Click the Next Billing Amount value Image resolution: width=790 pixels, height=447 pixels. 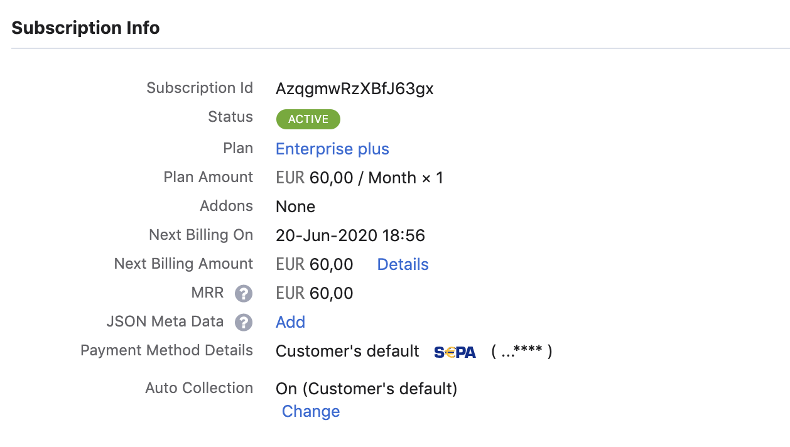pyautogui.click(x=314, y=264)
